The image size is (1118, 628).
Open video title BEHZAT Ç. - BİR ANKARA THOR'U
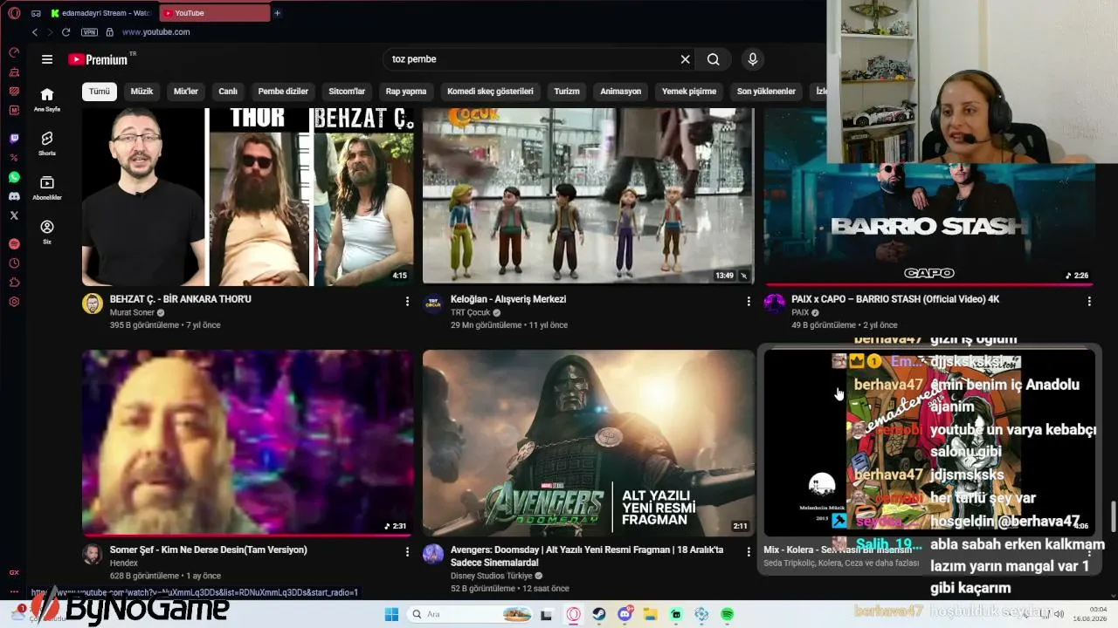coord(180,299)
